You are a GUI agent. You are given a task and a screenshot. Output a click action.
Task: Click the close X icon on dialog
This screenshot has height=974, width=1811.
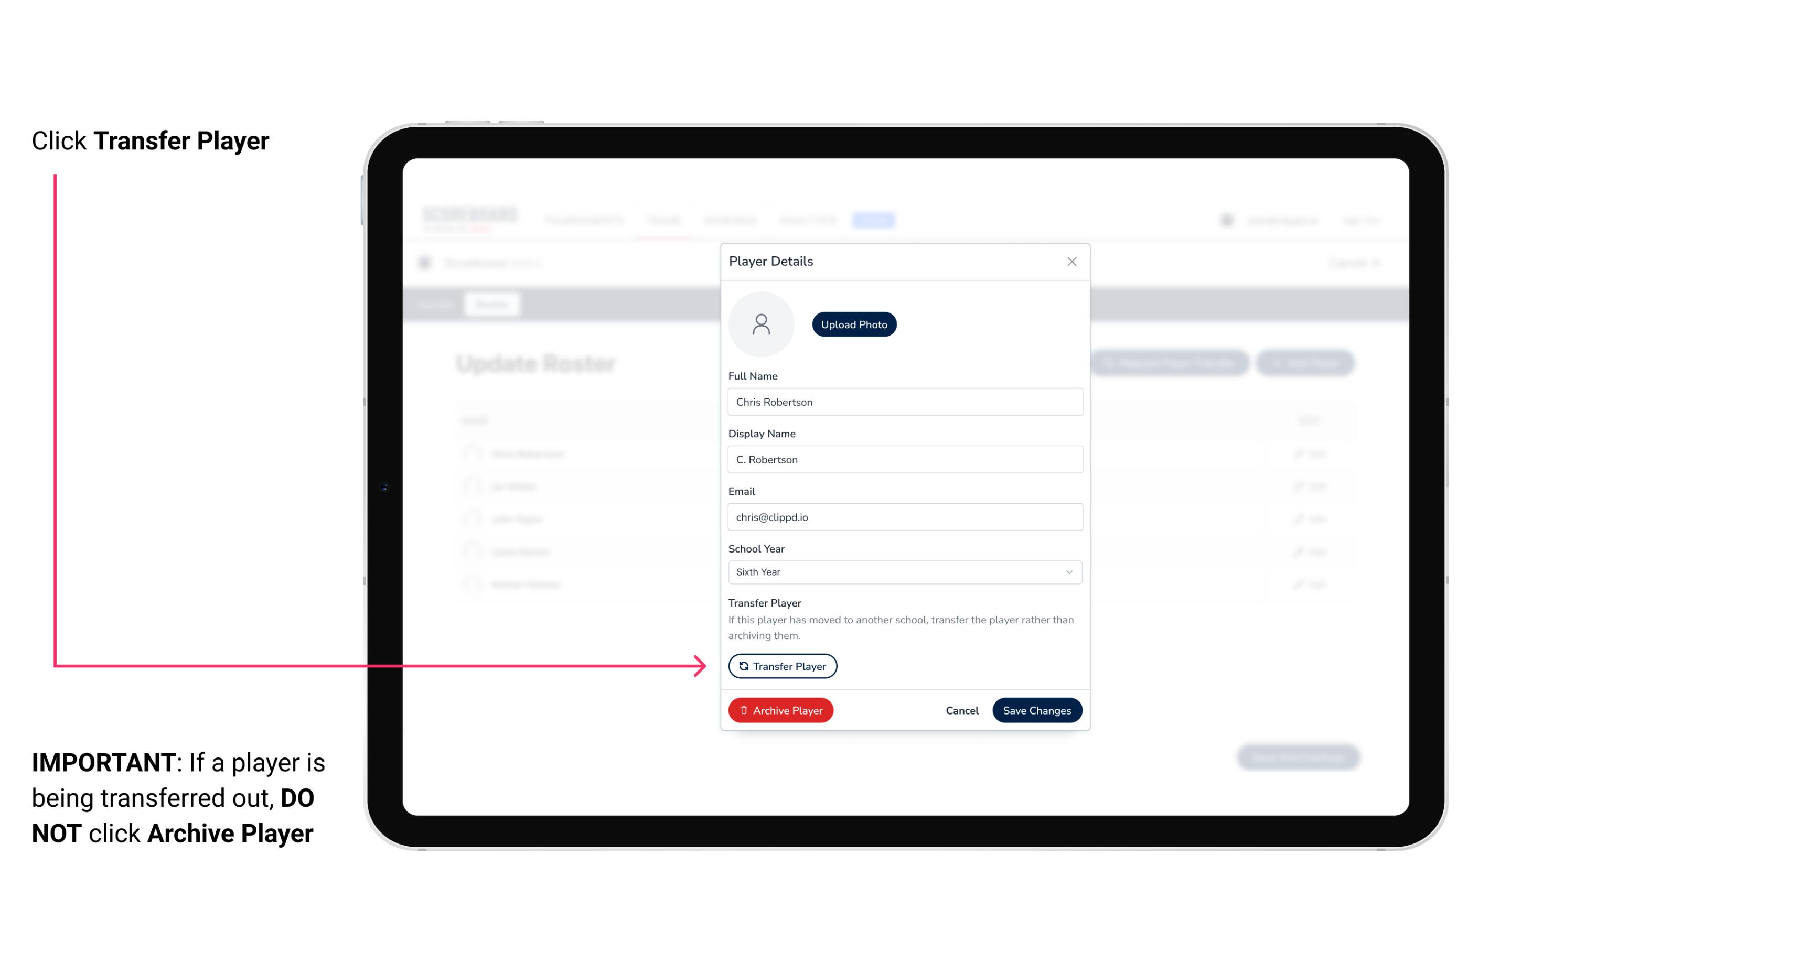pyautogui.click(x=1071, y=262)
